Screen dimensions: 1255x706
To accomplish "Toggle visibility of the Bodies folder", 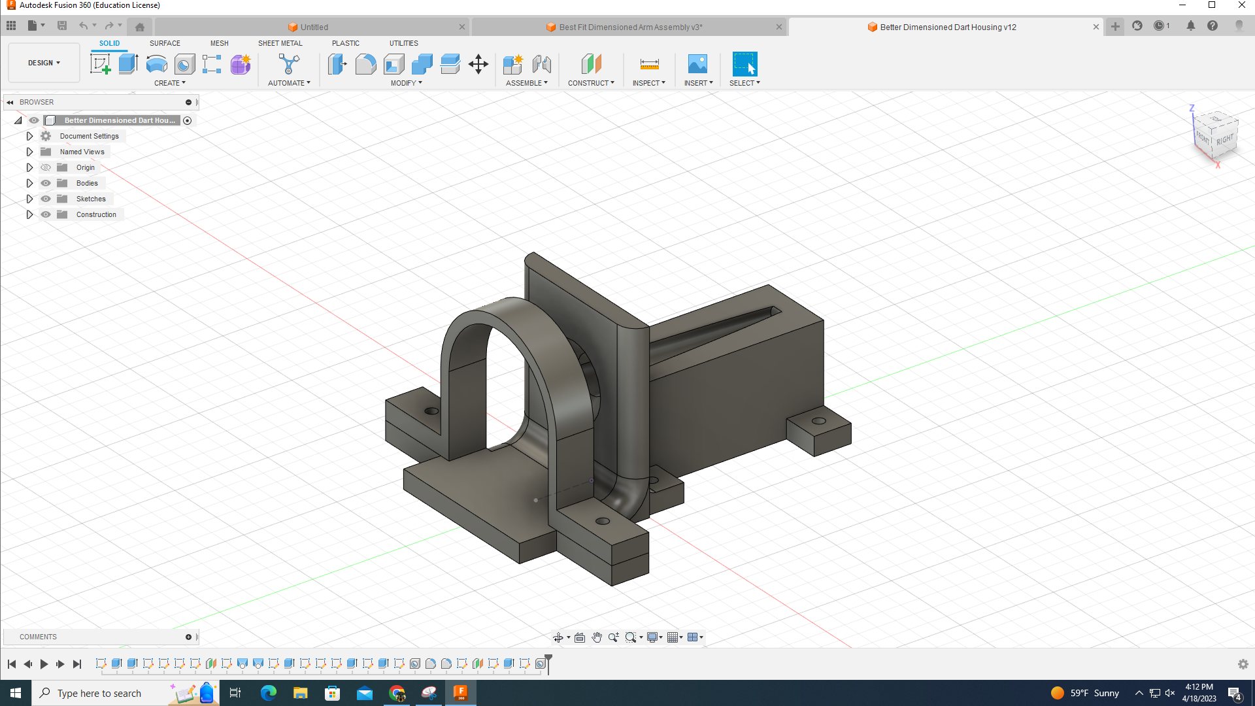I will pyautogui.click(x=46, y=183).
